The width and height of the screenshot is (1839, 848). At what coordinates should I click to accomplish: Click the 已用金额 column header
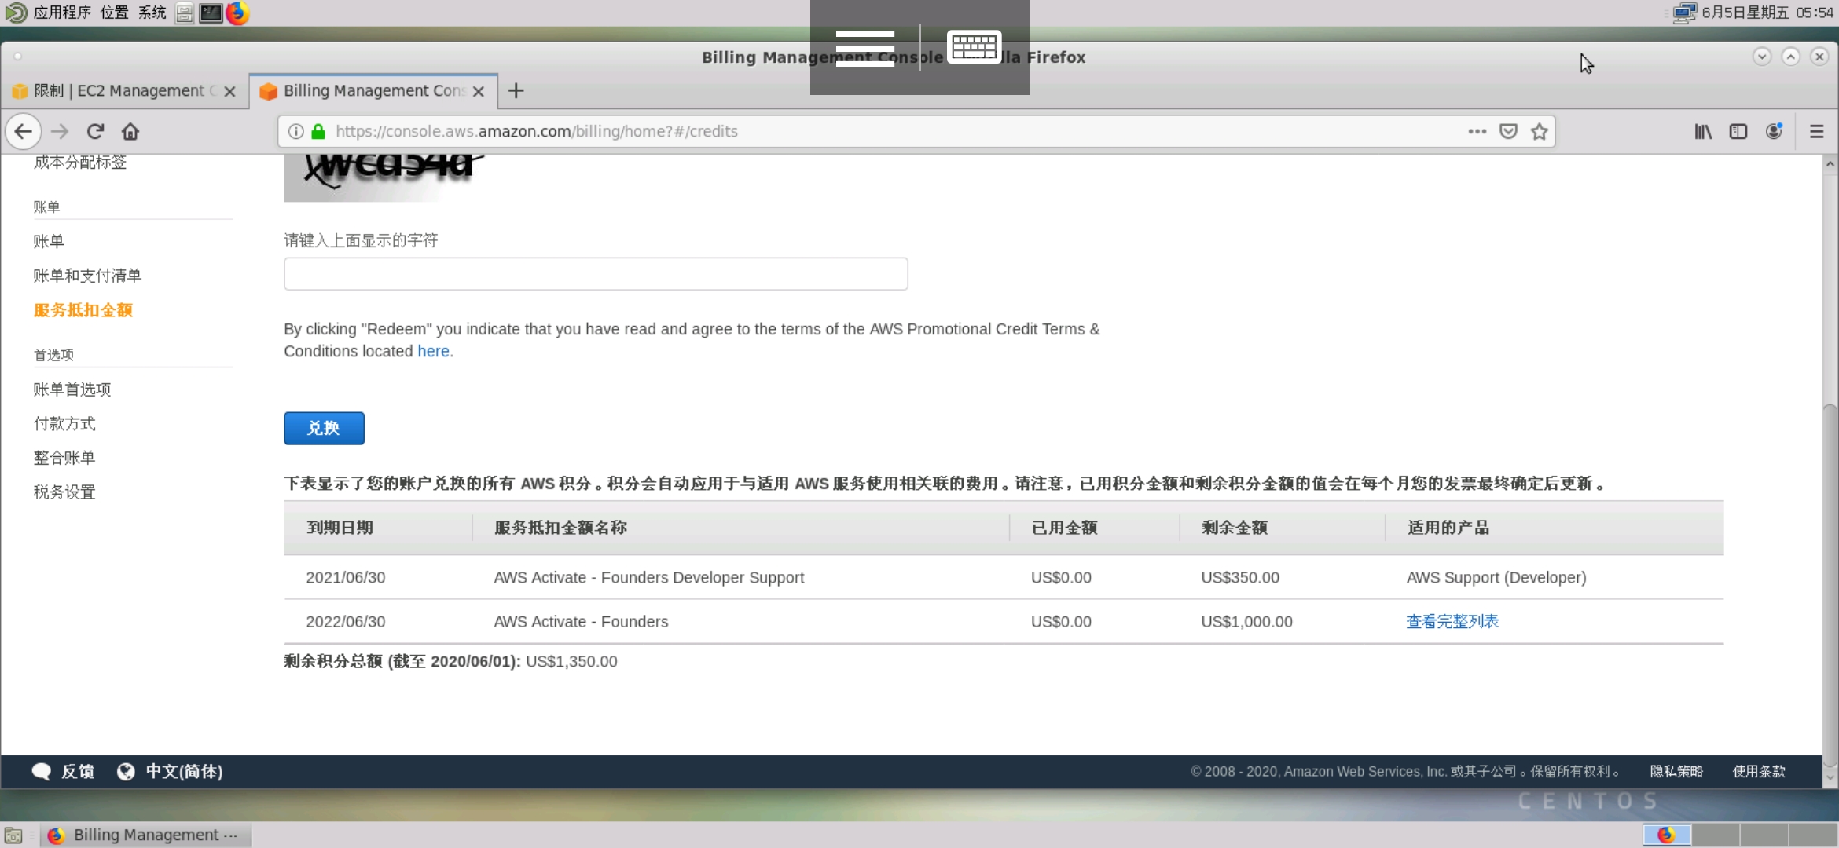(1064, 528)
